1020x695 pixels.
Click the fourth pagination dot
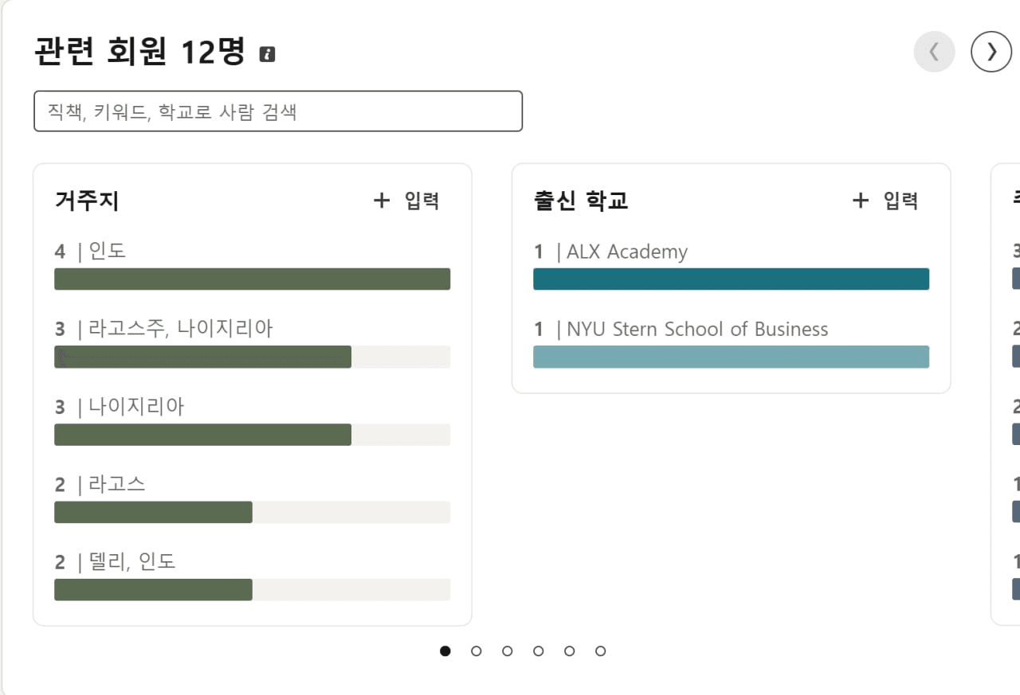click(539, 651)
